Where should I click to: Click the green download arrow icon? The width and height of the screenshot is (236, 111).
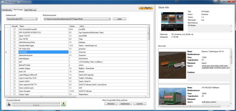(x=63, y=104)
